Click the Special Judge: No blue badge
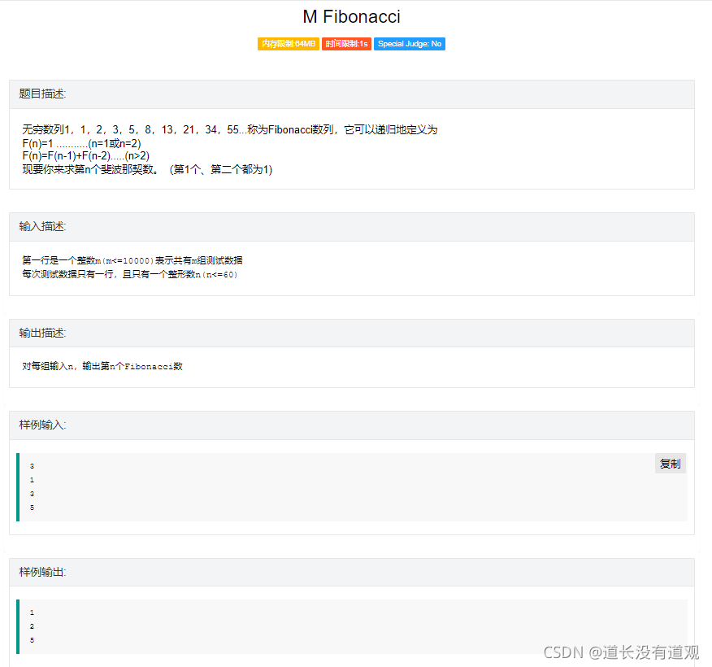 click(x=410, y=44)
